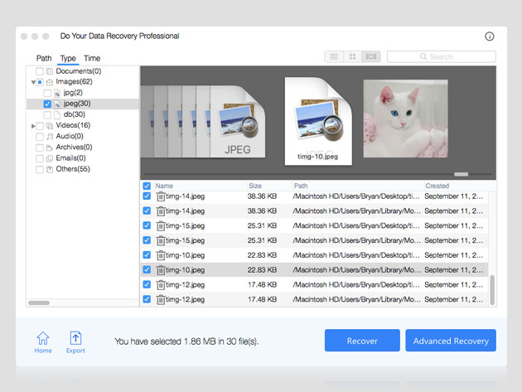This screenshot has height=392, width=522.
Task: Click the jpeg file type icon
Action: click(x=57, y=104)
